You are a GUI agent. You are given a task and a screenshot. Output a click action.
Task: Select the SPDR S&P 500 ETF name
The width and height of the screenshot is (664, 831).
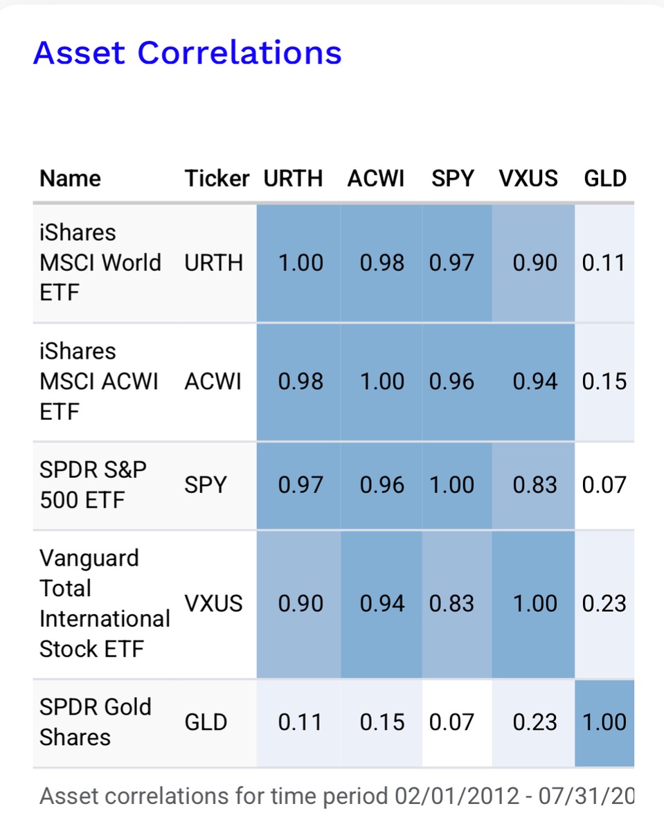[x=93, y=485]
